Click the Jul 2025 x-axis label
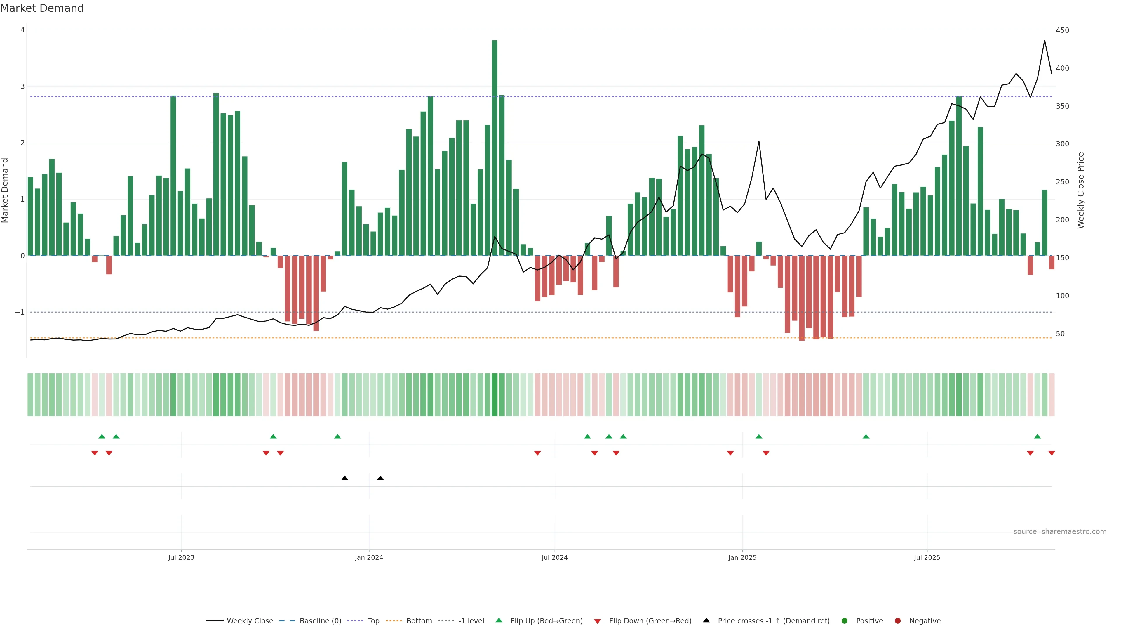 click(x=927, y=557)
